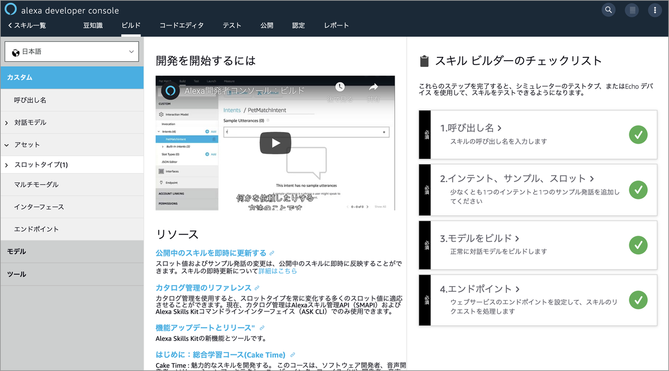
Task: Click green checkmark for 1.呼び出し名
Action: click(638, 134)
